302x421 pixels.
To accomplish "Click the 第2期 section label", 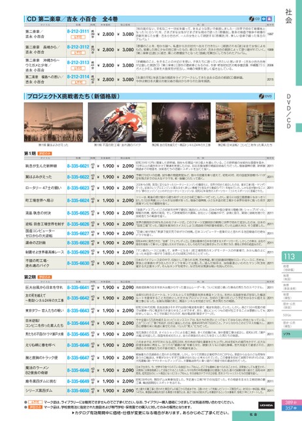I will (30, 277).
